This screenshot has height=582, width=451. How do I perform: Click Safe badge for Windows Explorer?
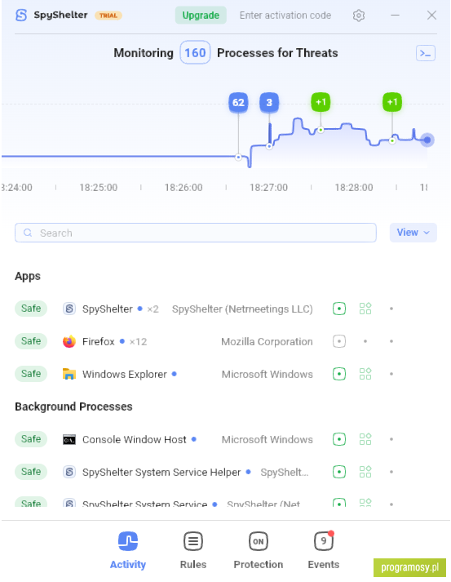pyautogui.click(x=31, y=374)
